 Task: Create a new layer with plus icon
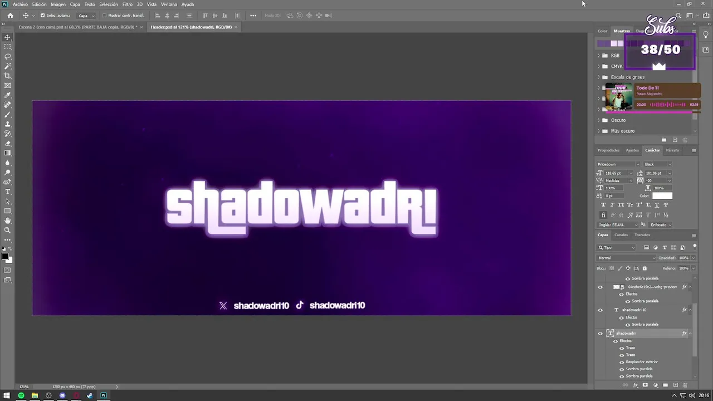[675, 385]
